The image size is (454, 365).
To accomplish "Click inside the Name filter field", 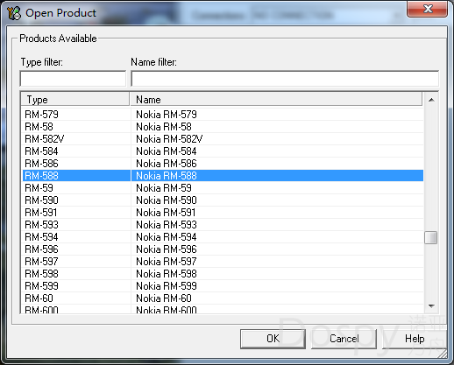I will 285,79.
